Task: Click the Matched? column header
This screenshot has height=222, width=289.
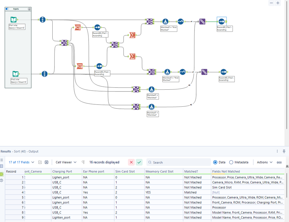Action: pos(197,172)
